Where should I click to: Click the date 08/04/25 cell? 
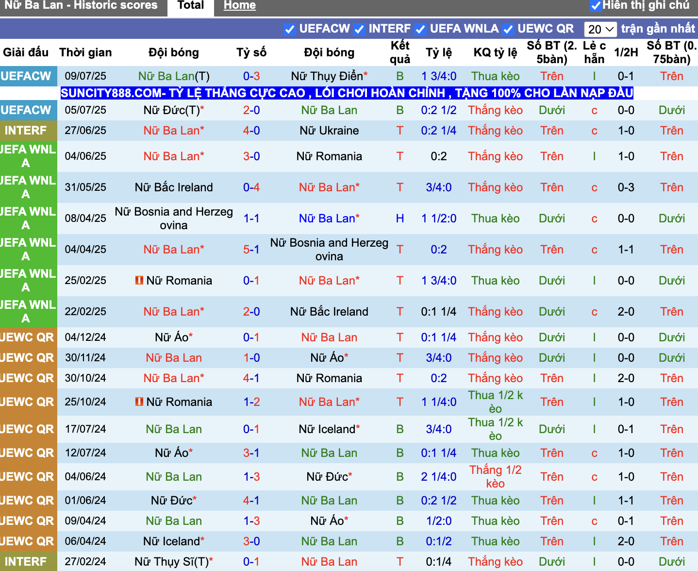click(85, 218)
